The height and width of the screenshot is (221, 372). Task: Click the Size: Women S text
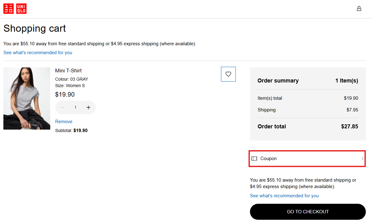coord(70,86)
